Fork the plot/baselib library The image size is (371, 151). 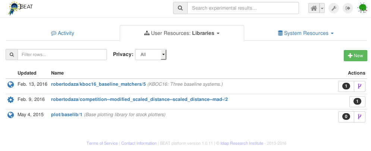[359, 117]
